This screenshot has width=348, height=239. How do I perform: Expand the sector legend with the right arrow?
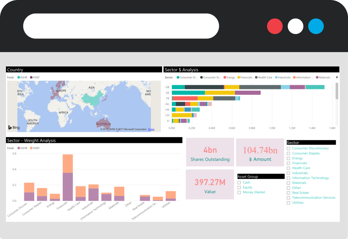point(337,77)
